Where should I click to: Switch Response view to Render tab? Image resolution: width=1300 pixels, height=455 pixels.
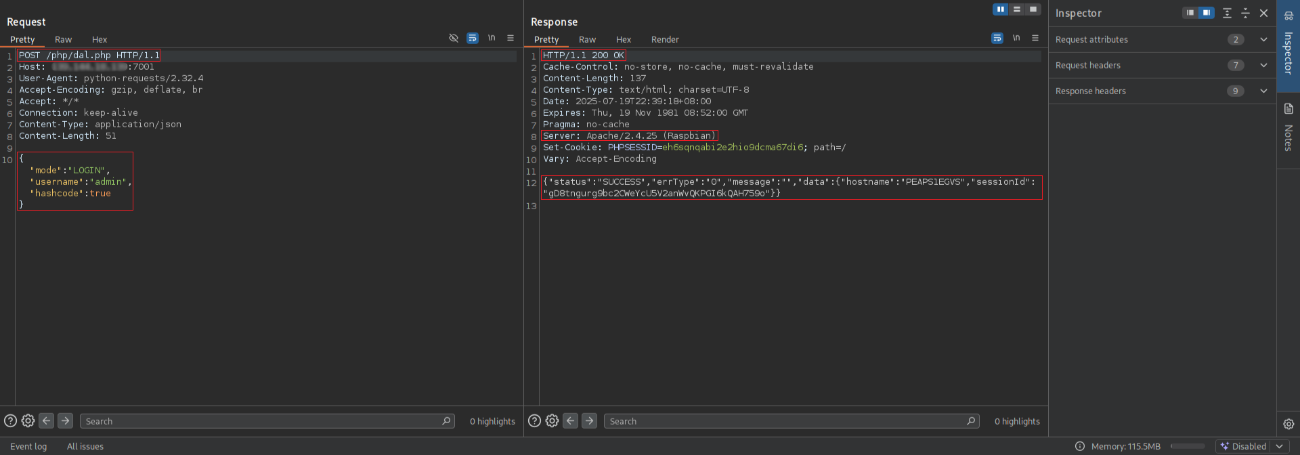coord(665,39)
